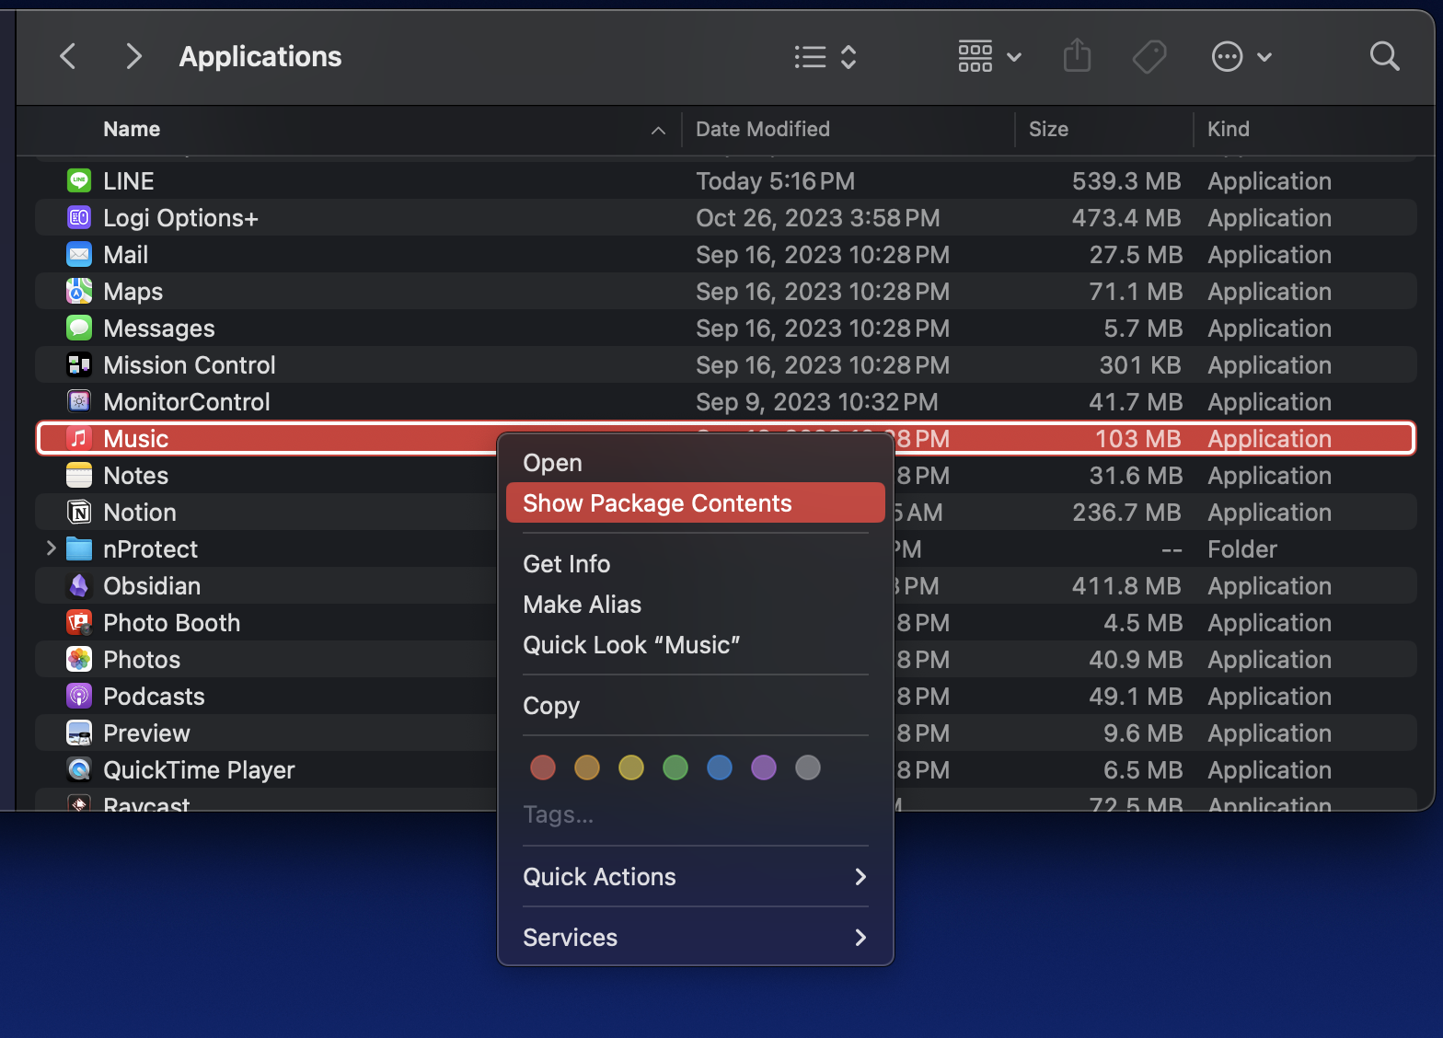Click the 27.5 MB size of Mail
The image size is (1443, 1038).
click(1136, 255)
